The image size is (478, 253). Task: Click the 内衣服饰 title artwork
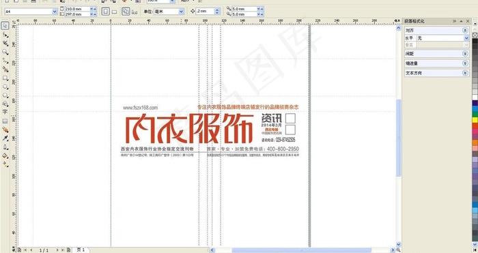(x=189, y=128)
